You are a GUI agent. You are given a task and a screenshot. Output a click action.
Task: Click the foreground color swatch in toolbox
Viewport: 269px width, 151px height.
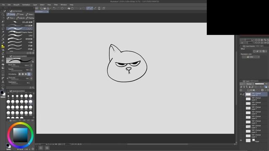(2, 92)
